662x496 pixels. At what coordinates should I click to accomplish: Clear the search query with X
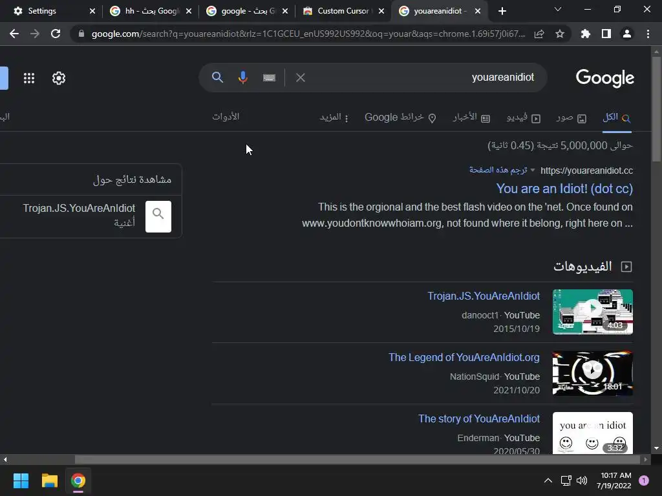coord(300,77)
